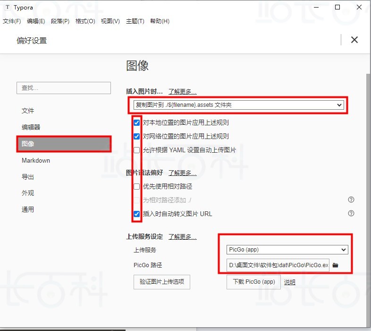
Task: Close the Typora window
Action: (x=359, y=8)
